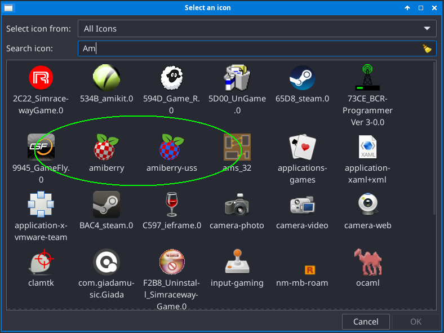The width and height of the screenshot is (444, 333).
Task: Select the 5D00_UnGame.0 trash bin icon
Action: coord(237,78)
